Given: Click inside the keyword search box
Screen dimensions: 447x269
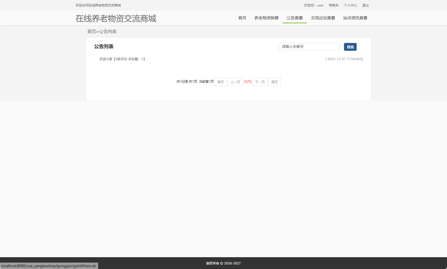Looking at the screenshot, I should pos(309,46).
